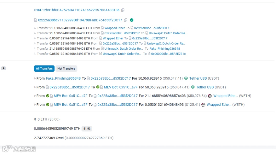Image resolution: width=276 pixels, height=154 pixels.
Task: Open UniswapX sender in last internal transfer
Action: pyautogui.click(x=122, y=54)
